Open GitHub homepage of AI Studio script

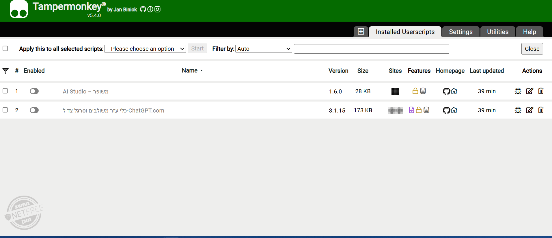pos(446,91)
